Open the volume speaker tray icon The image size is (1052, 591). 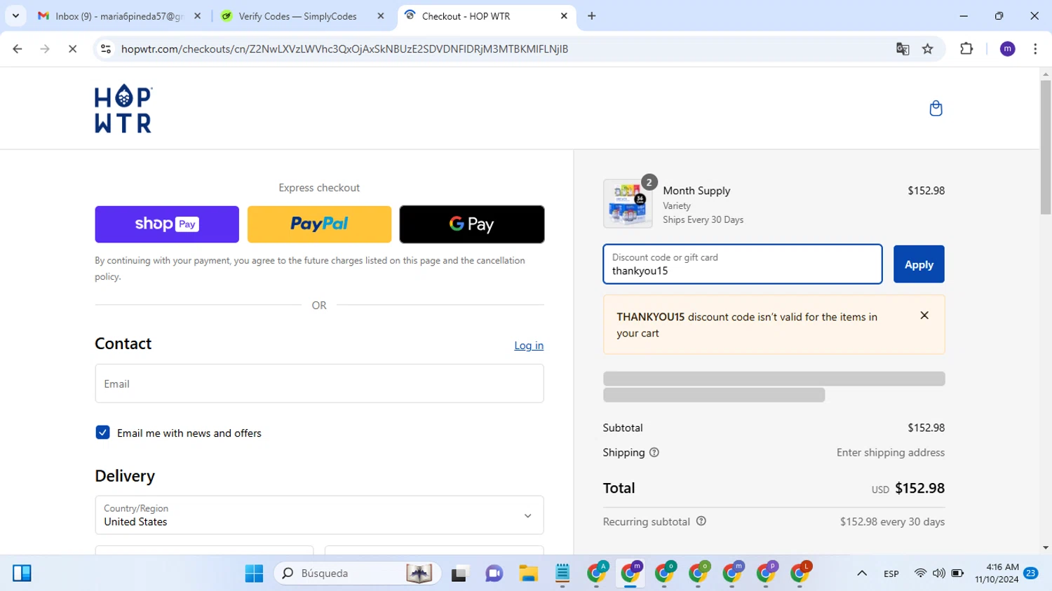[x=938, y=573]
